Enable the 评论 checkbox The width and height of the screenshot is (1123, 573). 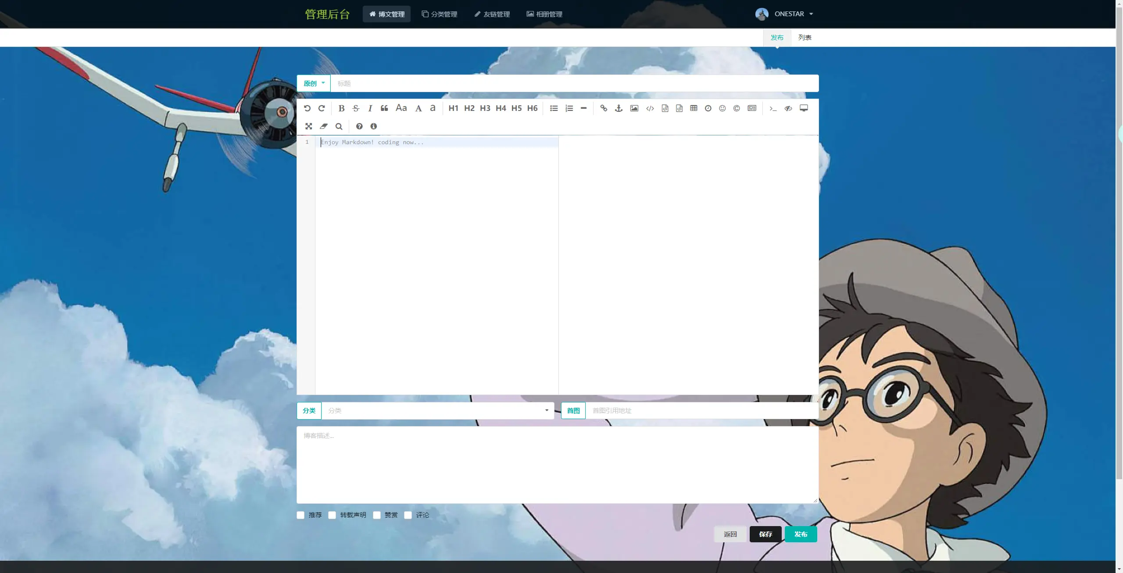408,515
